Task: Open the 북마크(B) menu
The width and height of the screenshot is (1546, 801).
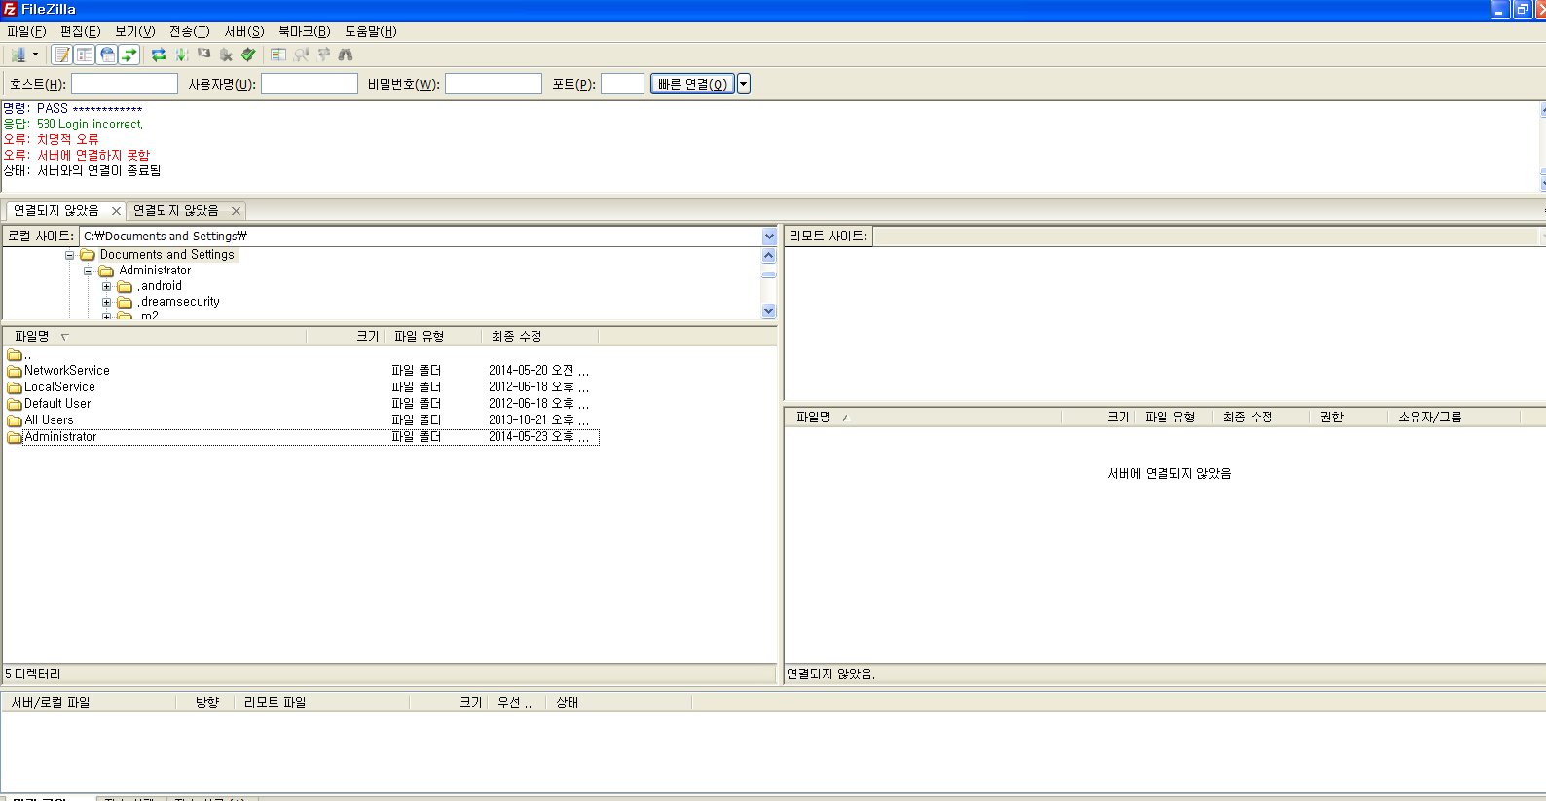Action: (x=304, y=31)
